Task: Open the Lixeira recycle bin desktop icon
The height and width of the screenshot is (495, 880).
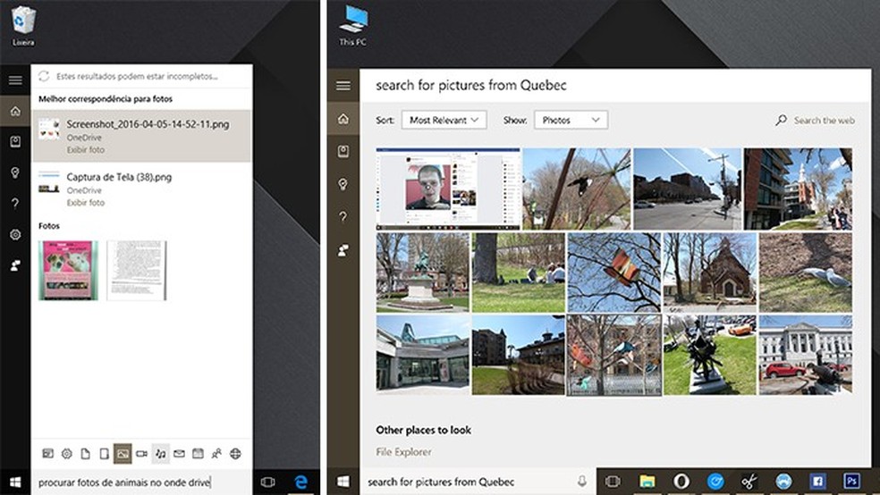Action: click(x=23, y=26)
